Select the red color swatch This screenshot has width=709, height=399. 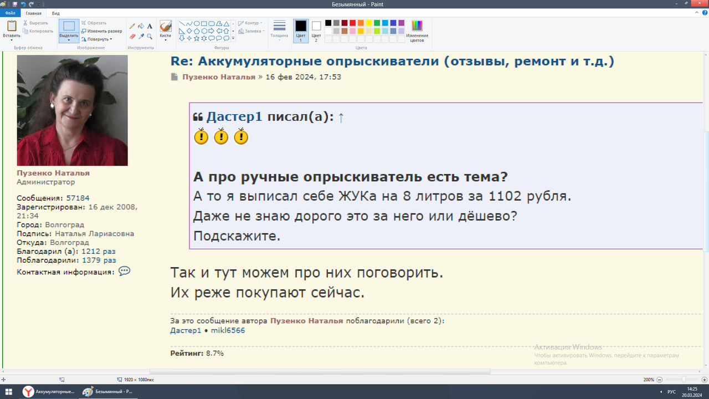click(352, 23)
